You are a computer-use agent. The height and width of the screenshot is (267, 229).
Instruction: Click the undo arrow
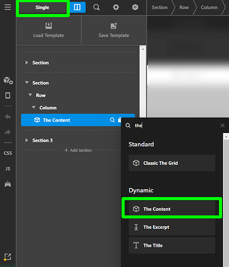(7, 117)
